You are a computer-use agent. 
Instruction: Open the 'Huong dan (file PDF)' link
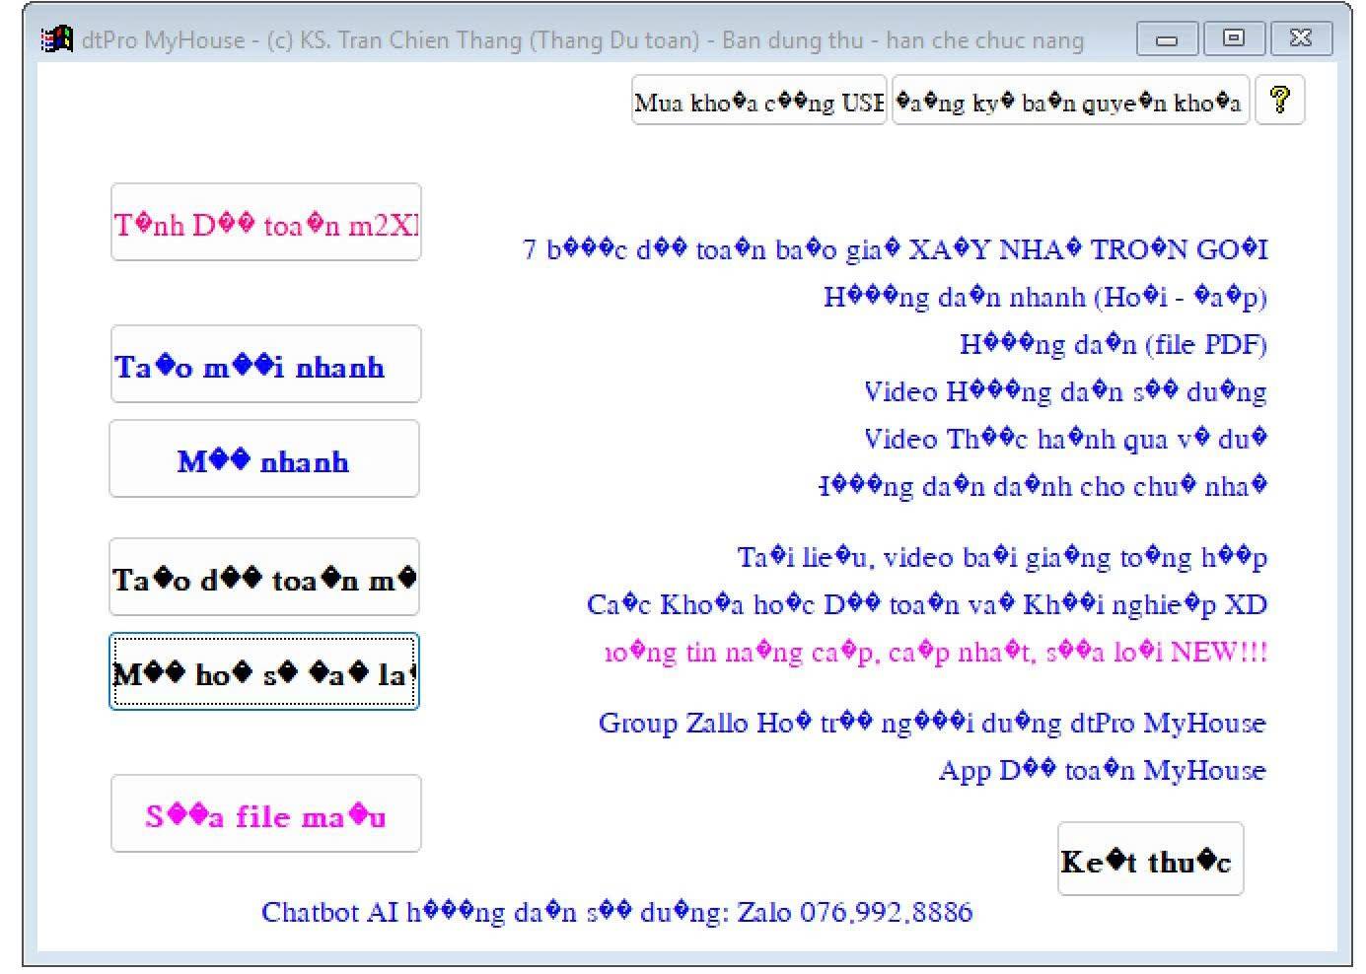pos(1113,344)
